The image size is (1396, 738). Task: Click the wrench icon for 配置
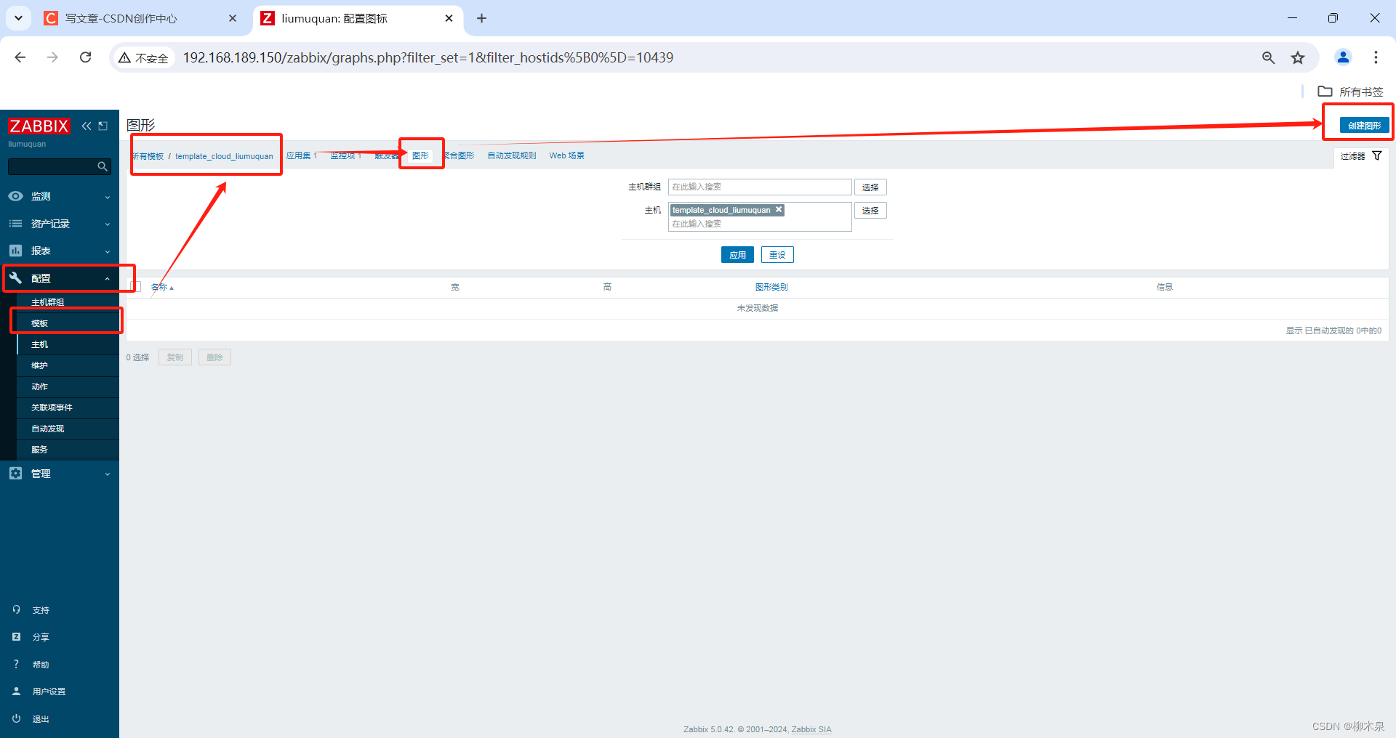tap(15, 278)
